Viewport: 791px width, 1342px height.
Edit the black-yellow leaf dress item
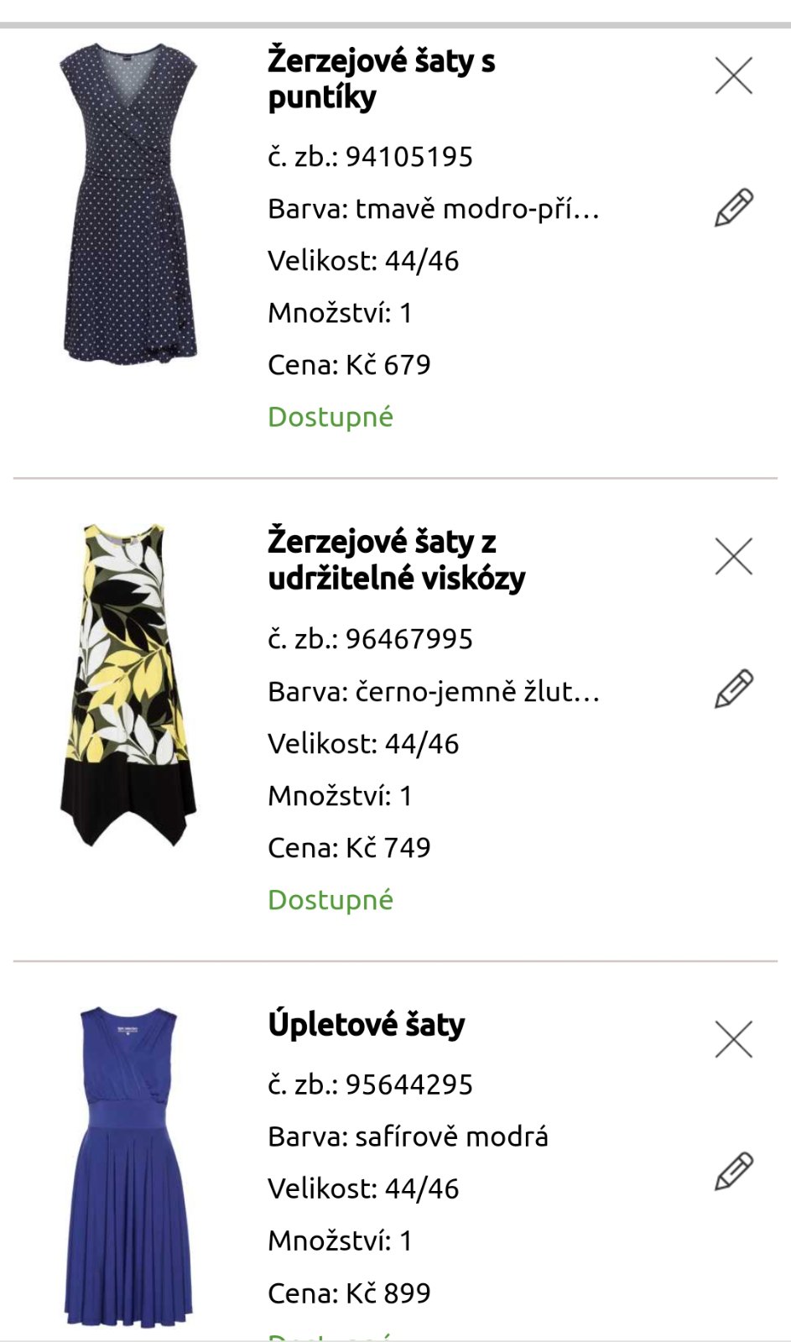tap(733, 689)
